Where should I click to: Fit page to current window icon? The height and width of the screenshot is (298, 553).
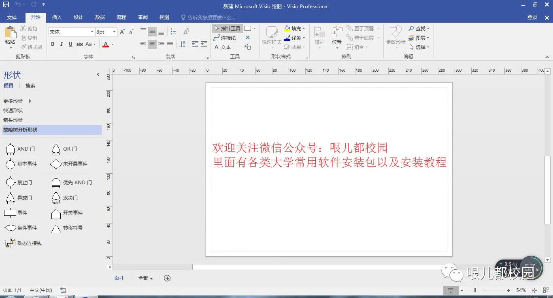534,290
